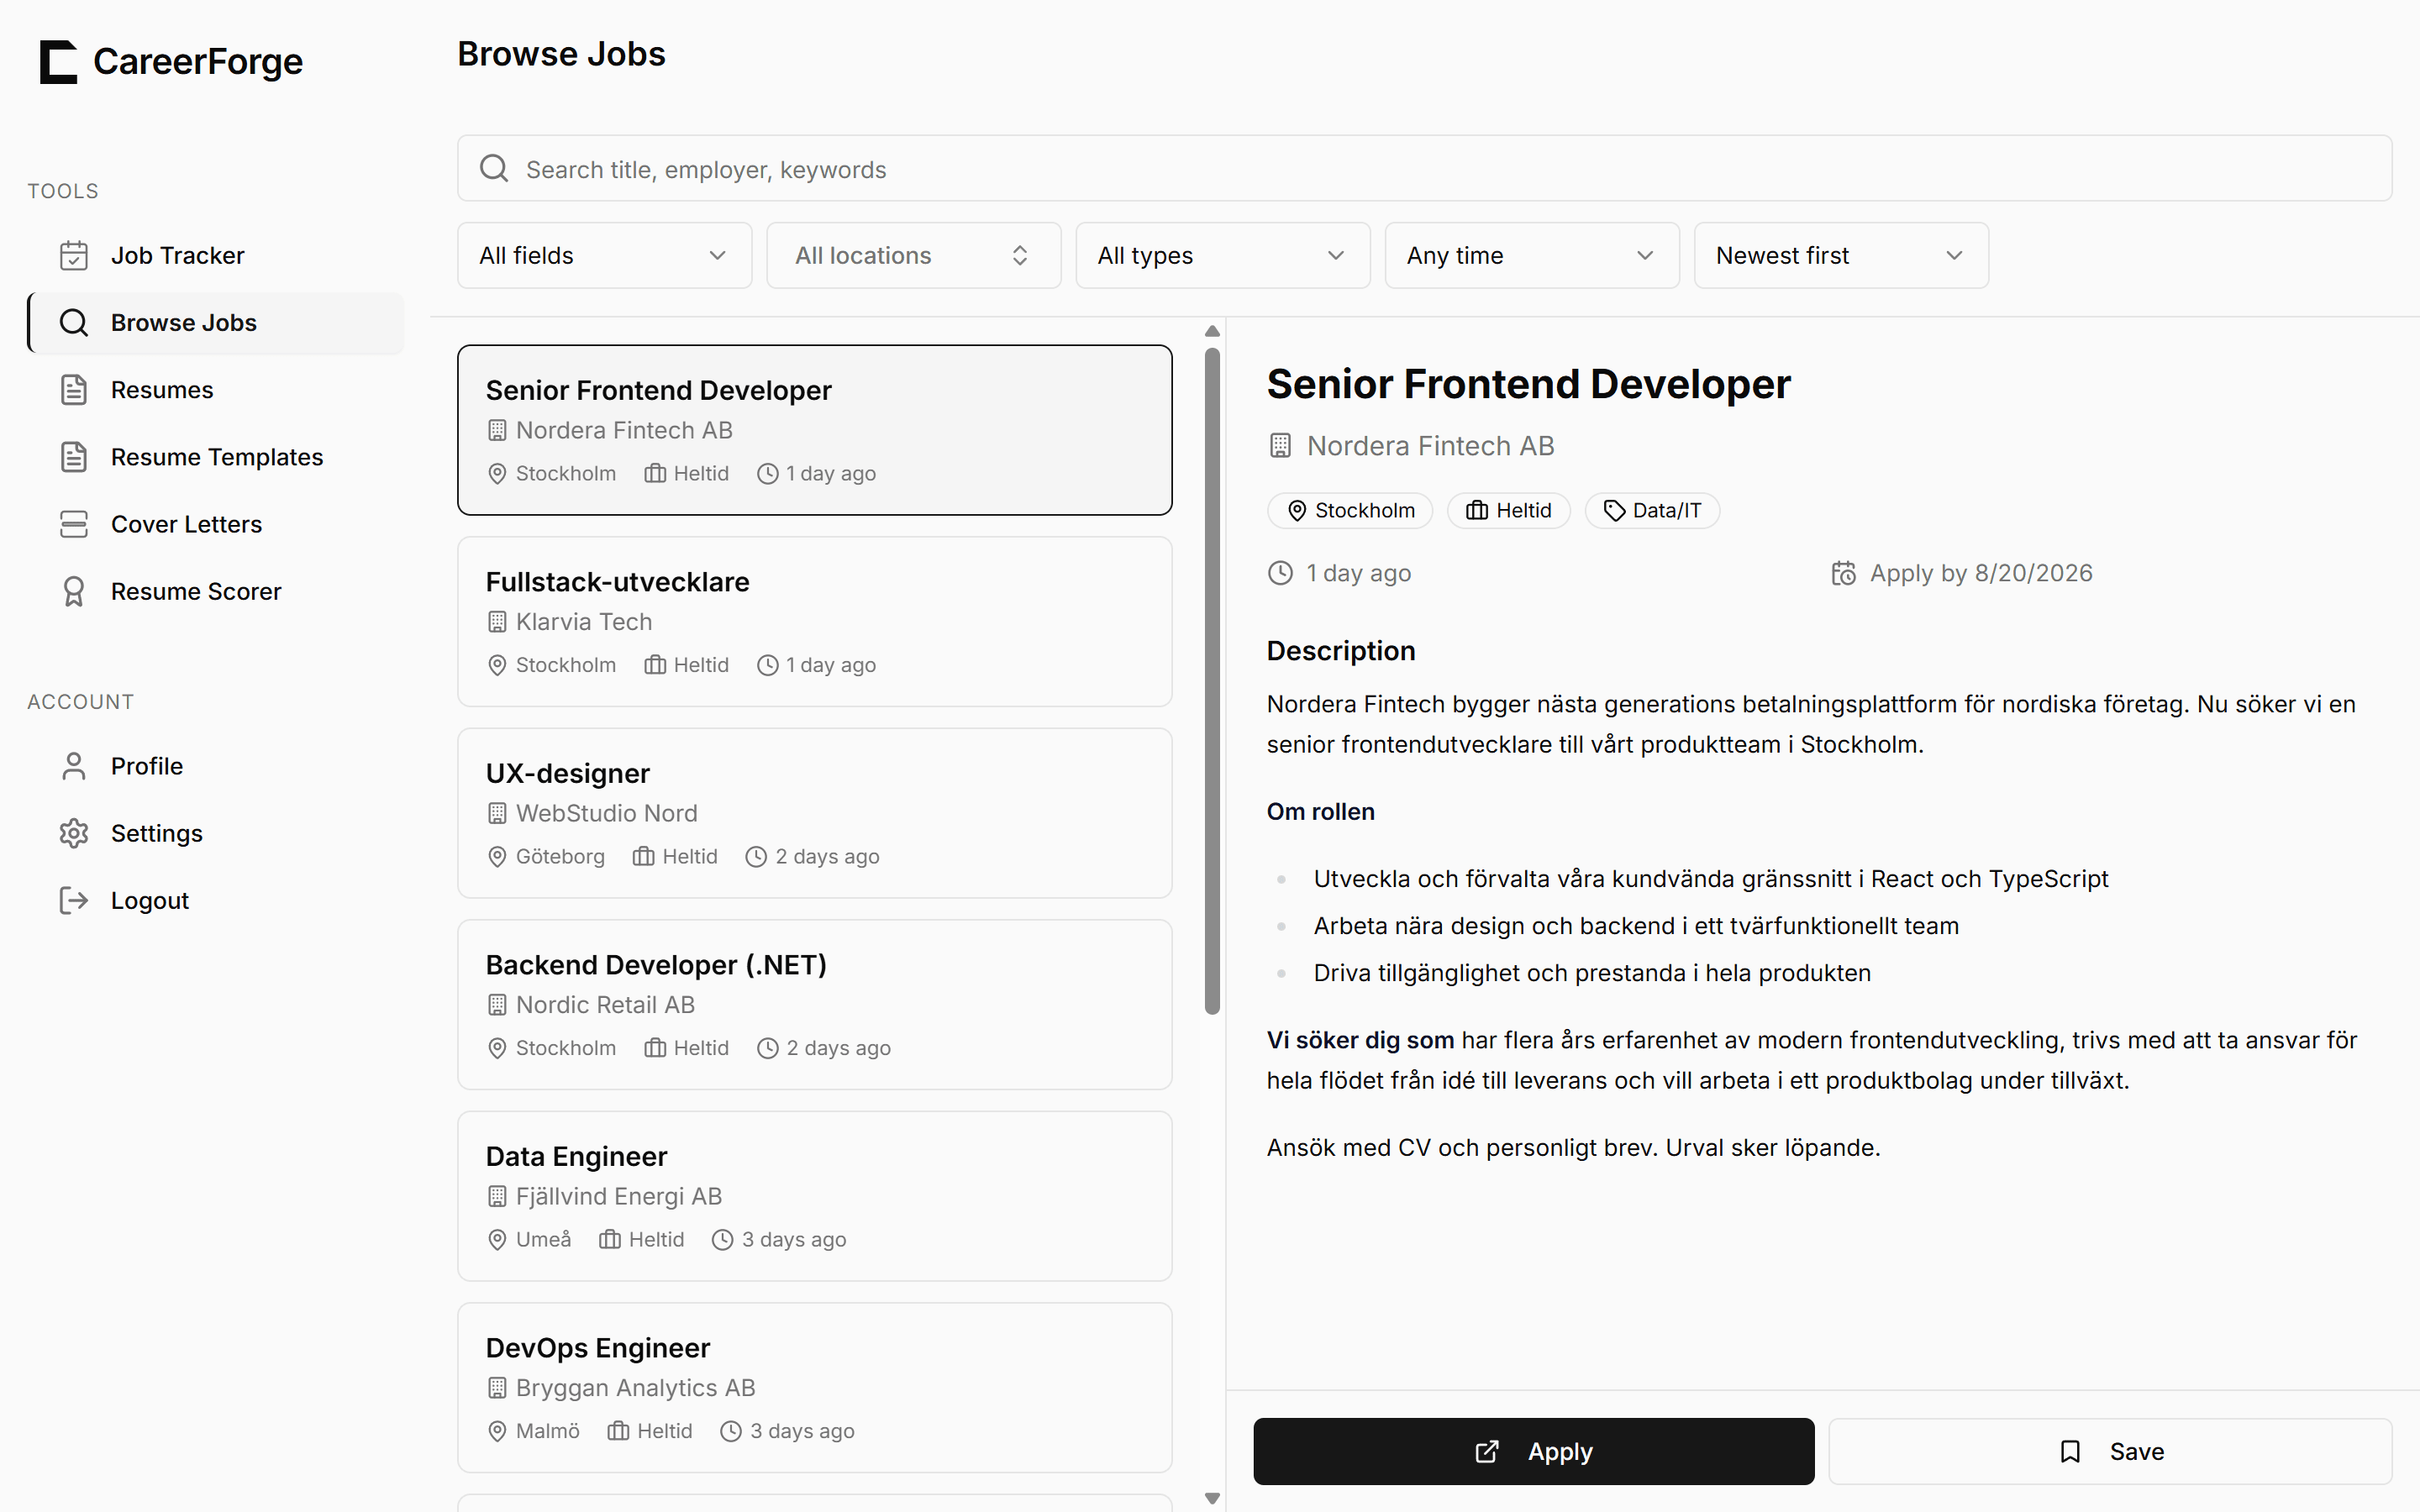Save the Senior Frontend Developer job

click(x=2110, y=1451)
